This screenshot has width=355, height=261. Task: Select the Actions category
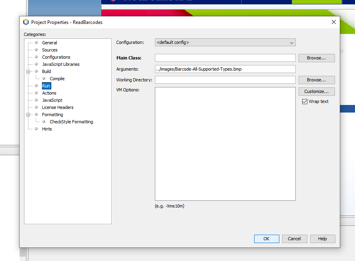[x=49, y=93]
